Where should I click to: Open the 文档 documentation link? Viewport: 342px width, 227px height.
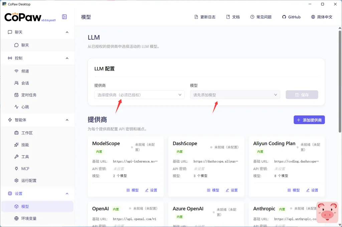(x=233, y=17)
